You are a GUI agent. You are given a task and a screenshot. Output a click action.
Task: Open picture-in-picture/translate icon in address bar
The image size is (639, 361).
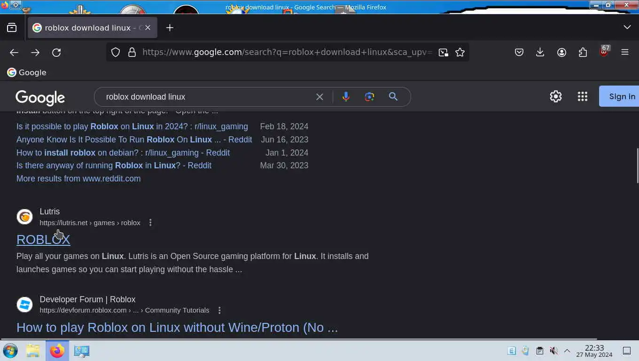[443, 52]
